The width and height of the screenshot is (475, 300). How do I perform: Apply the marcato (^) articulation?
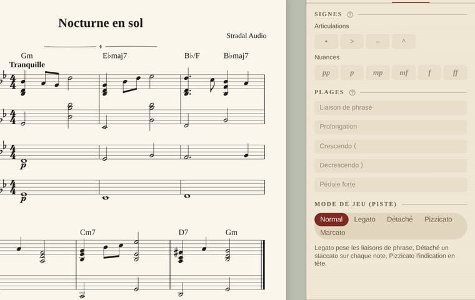[404, 41]
